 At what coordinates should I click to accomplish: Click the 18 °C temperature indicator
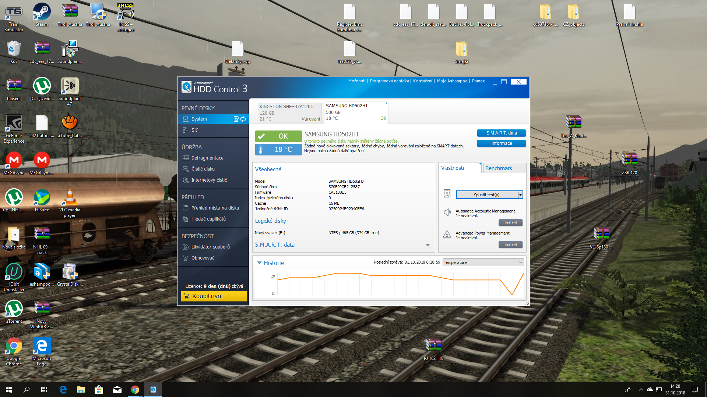pos(278,149)
